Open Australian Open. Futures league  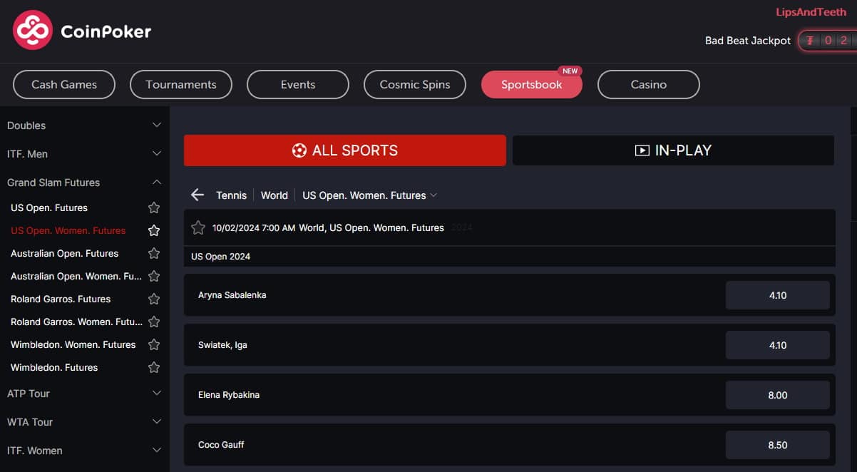65,254
